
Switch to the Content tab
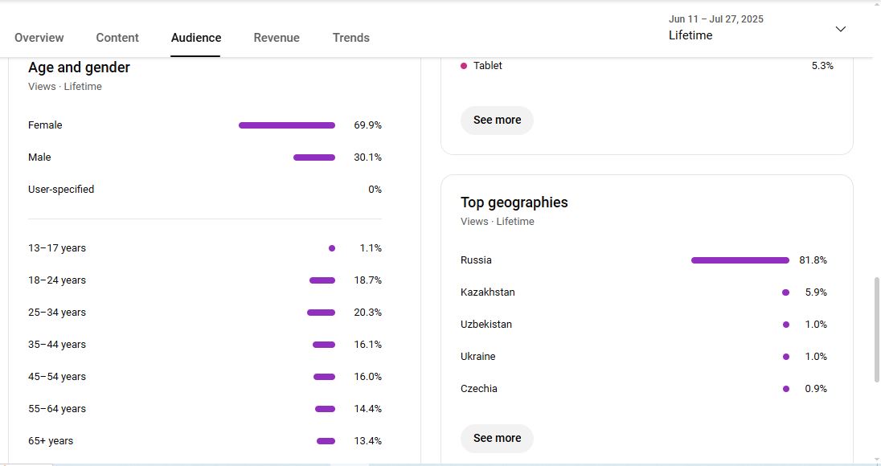tap(117, 38)
